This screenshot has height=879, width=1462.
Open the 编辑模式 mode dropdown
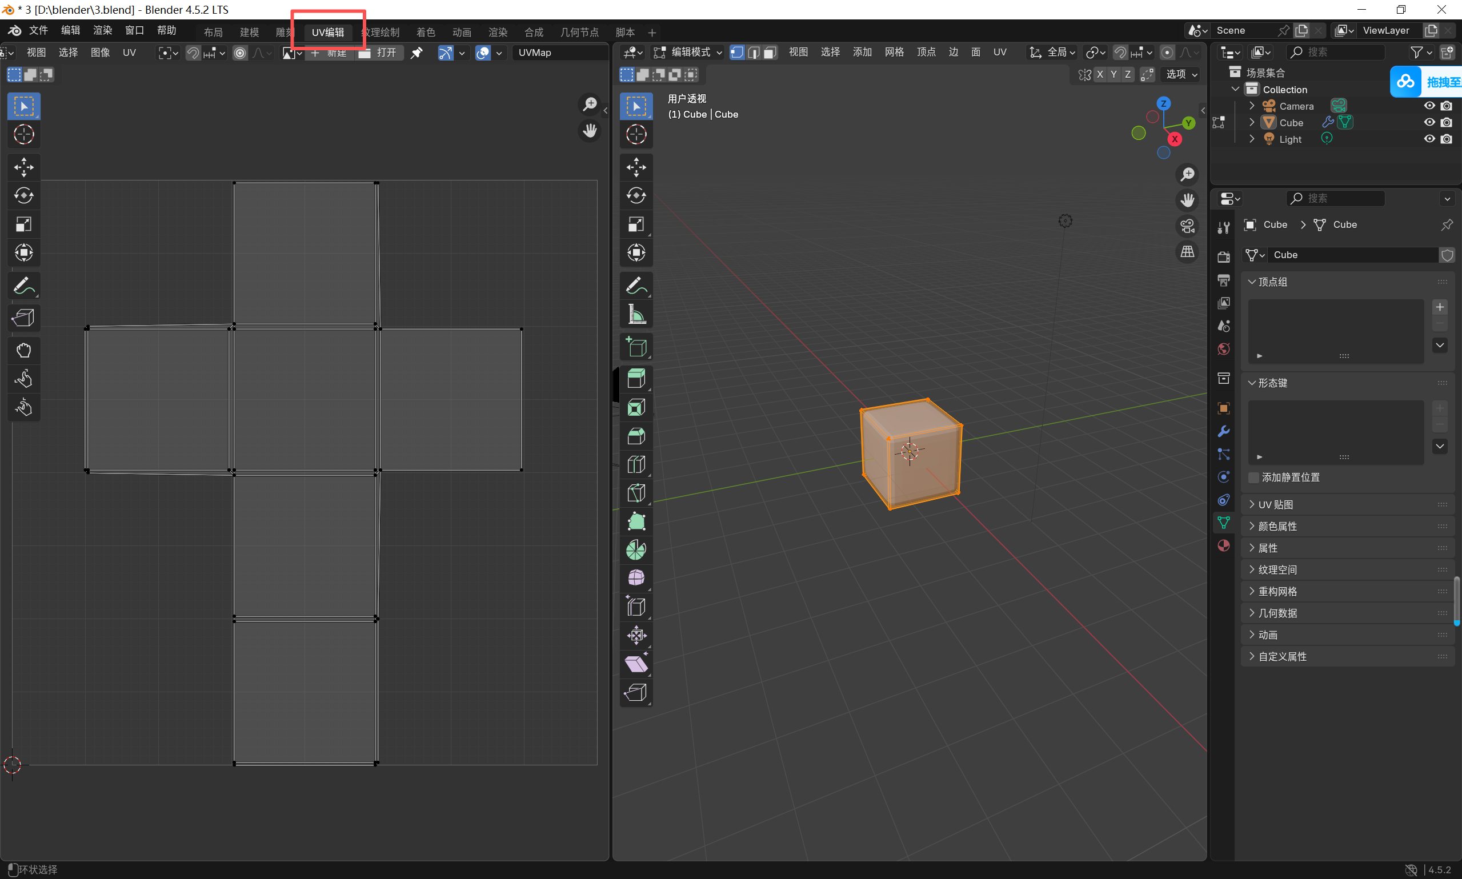688,52
